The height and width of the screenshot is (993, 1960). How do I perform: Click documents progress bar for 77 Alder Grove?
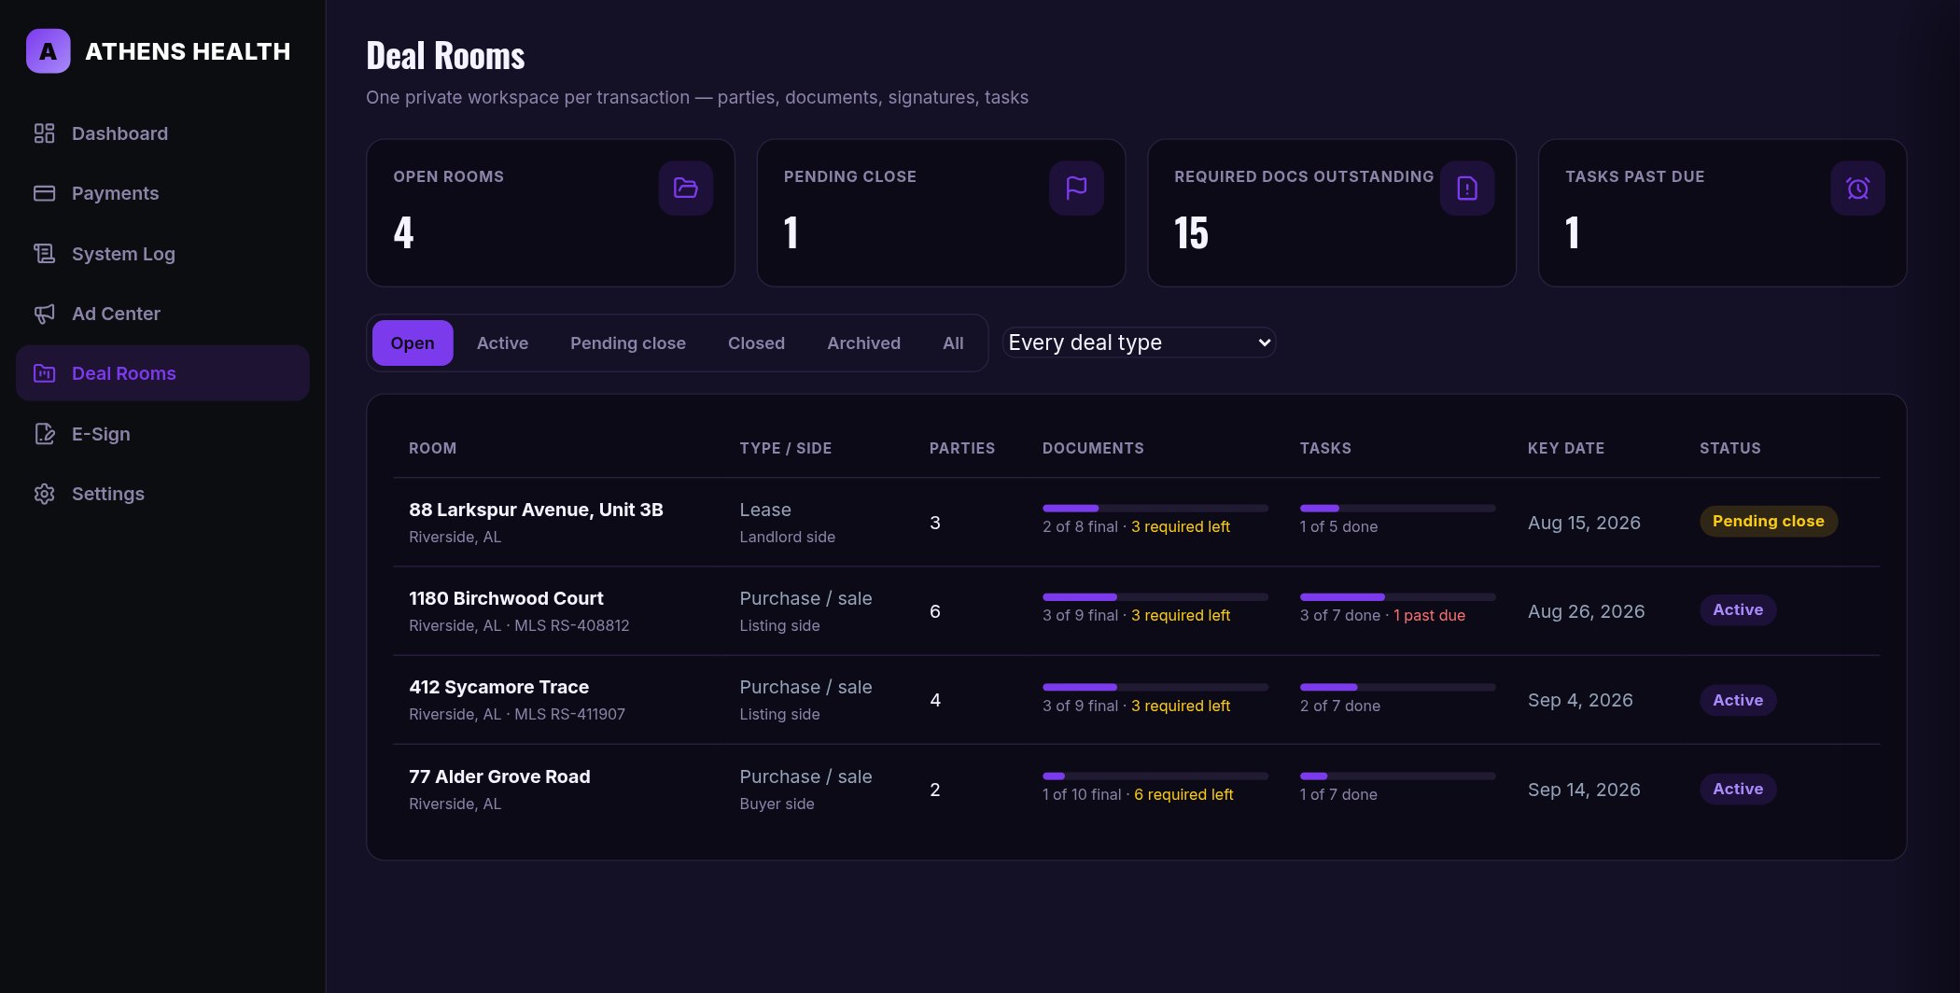click(1155, 776)
